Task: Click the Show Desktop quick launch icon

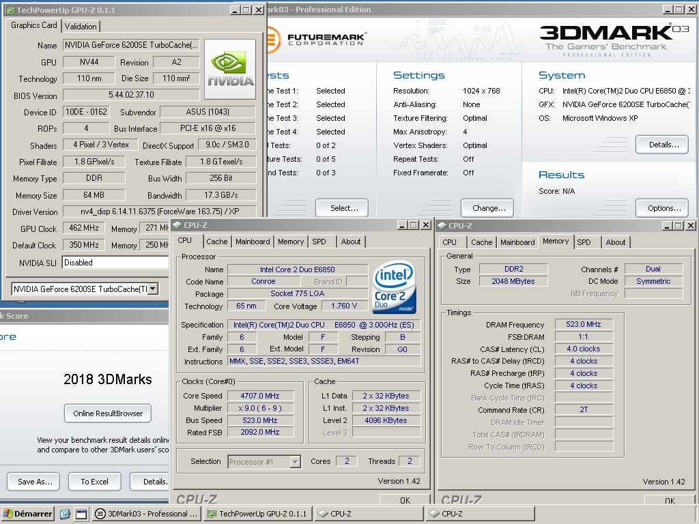Action: tap(81, 514)
